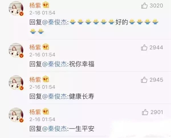Open avatar next to 健康长寿 comment

coord(16,83)
